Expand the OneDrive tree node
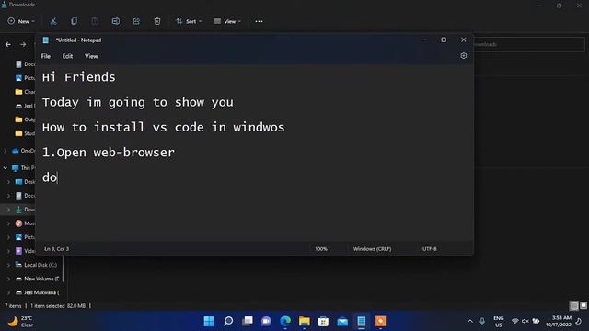This screenshot has height=331, width=589. (x=6, y=151)
